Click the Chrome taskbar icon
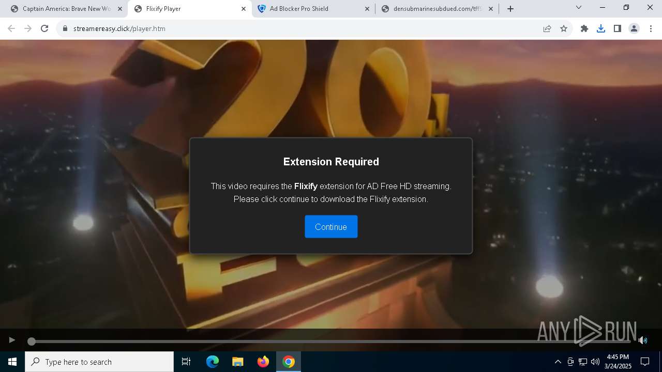Image resolution: width=662 pixels, height=372 pixels. (x=289, y=362)
